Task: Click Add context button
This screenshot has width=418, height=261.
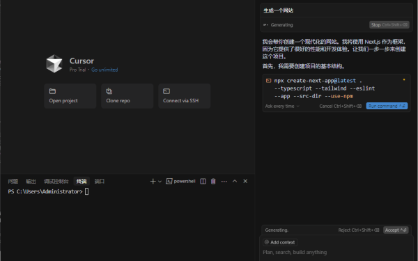Action: (280, 242)
